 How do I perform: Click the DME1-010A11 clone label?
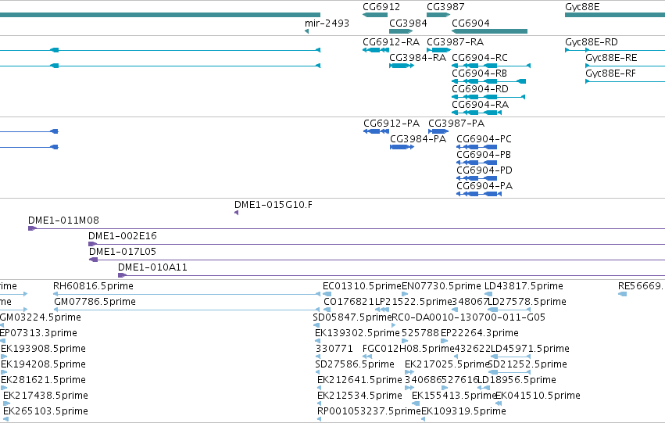coord(152,267)
